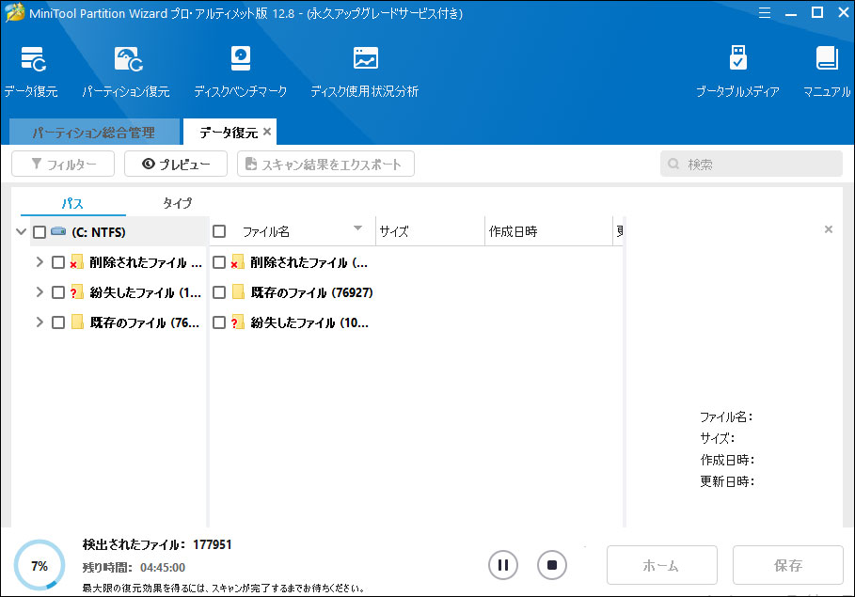
Task: Switch to パーティション総合管理 tab
Action: coord(95,132)
